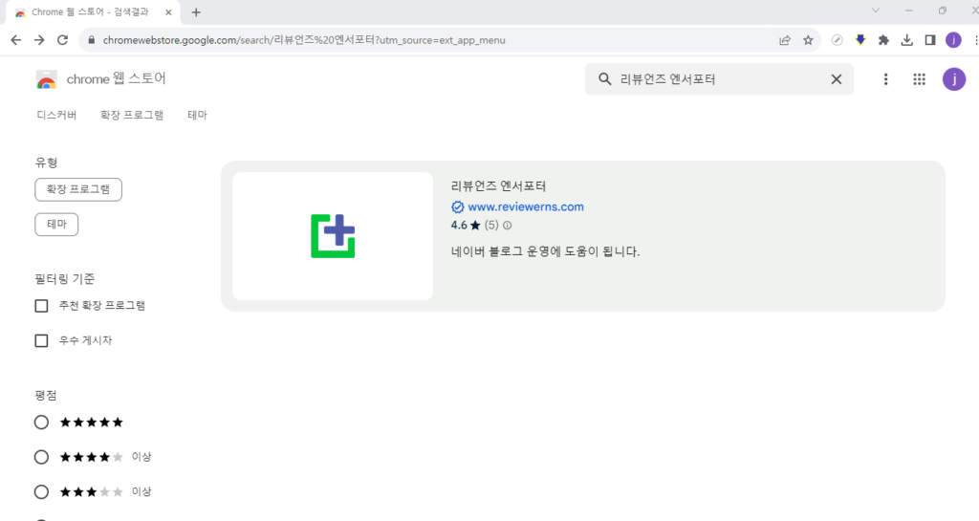Image resolution: width=979 pixels, height=521 pixels.
Task: Enable the 우수 게시자 checkbox
Action: [x=41, y=340]
